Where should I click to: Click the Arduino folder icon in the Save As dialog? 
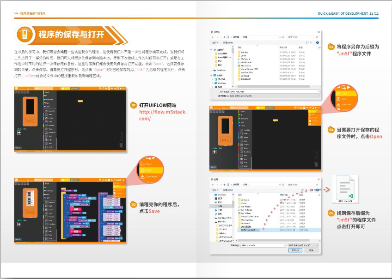(x=238, y=52)
